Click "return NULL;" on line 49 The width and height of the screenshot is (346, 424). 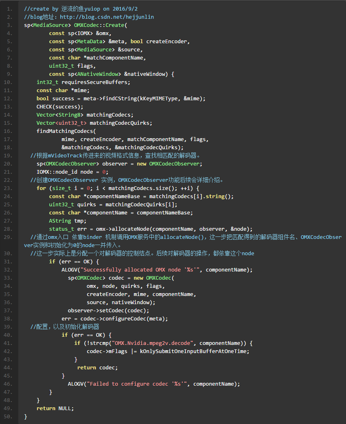point(55,408)
